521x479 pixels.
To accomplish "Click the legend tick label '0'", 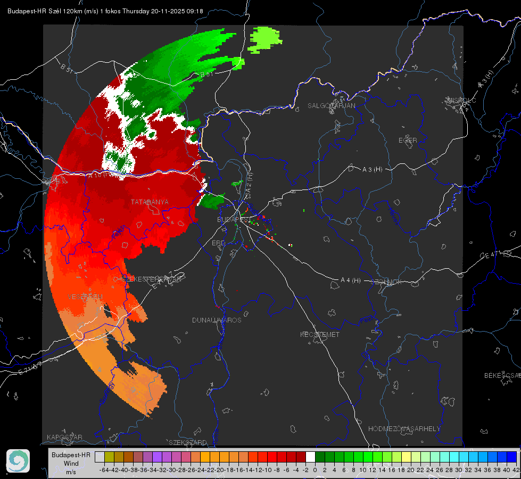I will pyautogui.click(x=315, y=470).
